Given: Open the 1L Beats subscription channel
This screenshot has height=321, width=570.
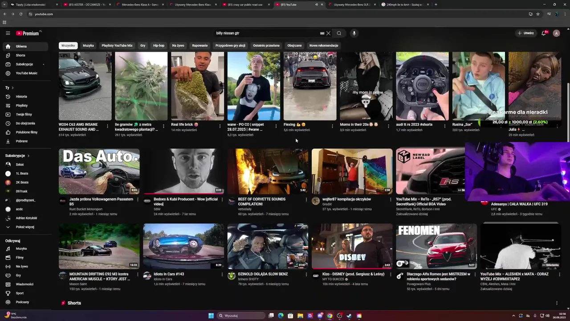Looking at the screenshot, I should (26, 173).
